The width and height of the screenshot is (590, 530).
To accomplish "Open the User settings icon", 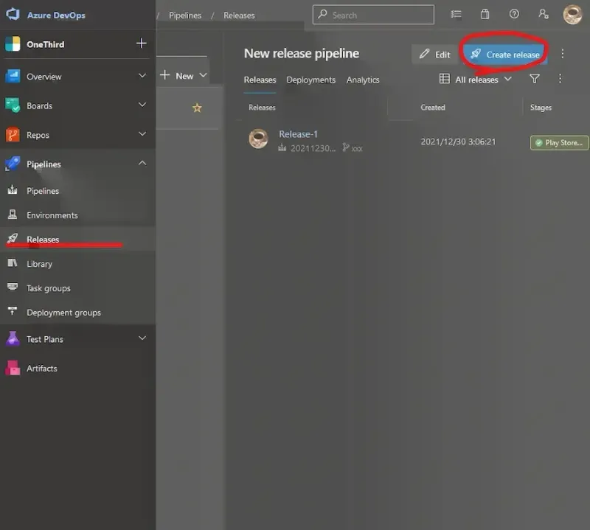I will point(544,14).
